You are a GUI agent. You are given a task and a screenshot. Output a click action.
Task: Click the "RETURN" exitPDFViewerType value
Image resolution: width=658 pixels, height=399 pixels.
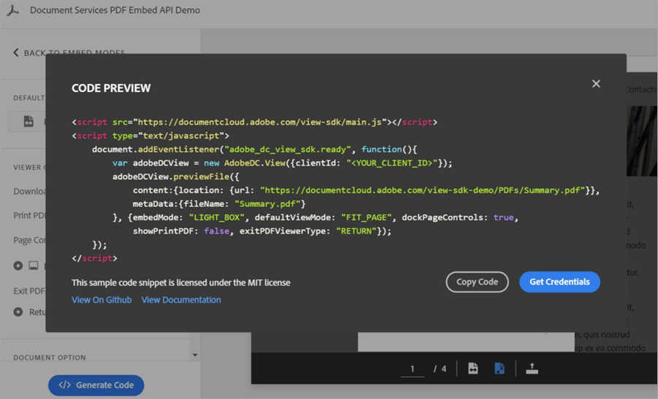[356, 231]
